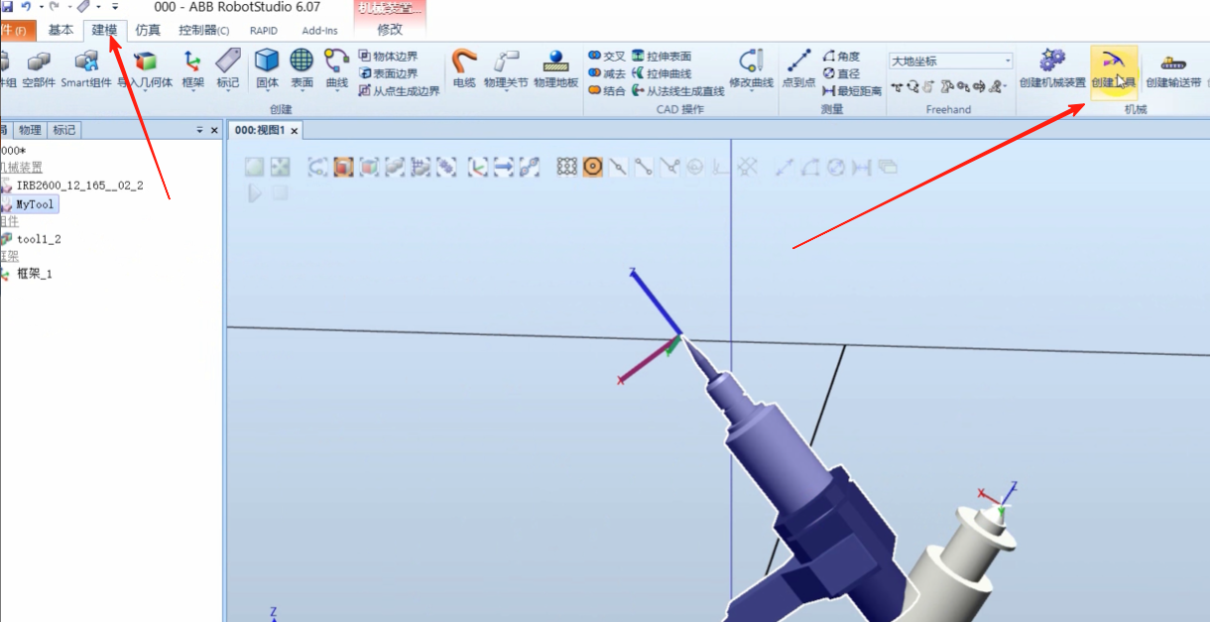Click the 表面 surface icon
Viewport: 1210px width, 622px height.
coord(302,69)
